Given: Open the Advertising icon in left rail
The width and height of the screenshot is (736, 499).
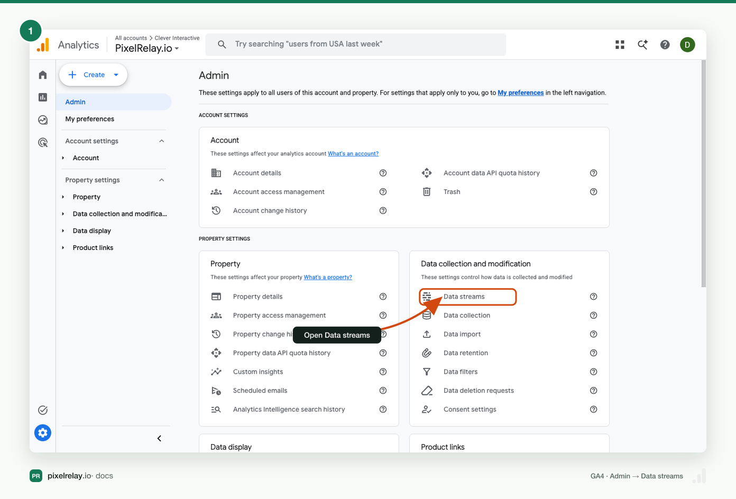Looking at the screenshot, I should click(x=43, y=142).
